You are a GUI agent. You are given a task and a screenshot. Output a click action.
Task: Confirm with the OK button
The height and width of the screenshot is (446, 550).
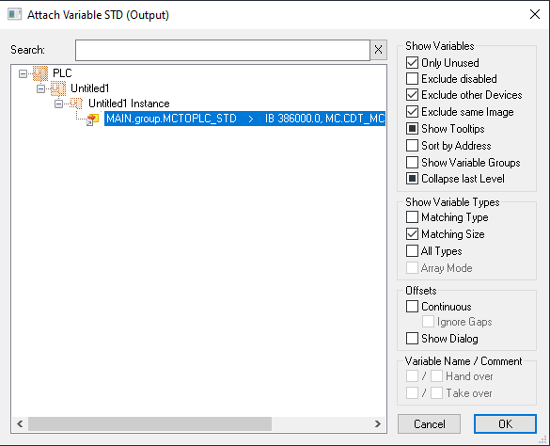coord(505,423)
